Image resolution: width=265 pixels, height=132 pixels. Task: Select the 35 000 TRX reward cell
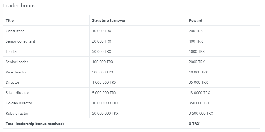click(198, 82)
